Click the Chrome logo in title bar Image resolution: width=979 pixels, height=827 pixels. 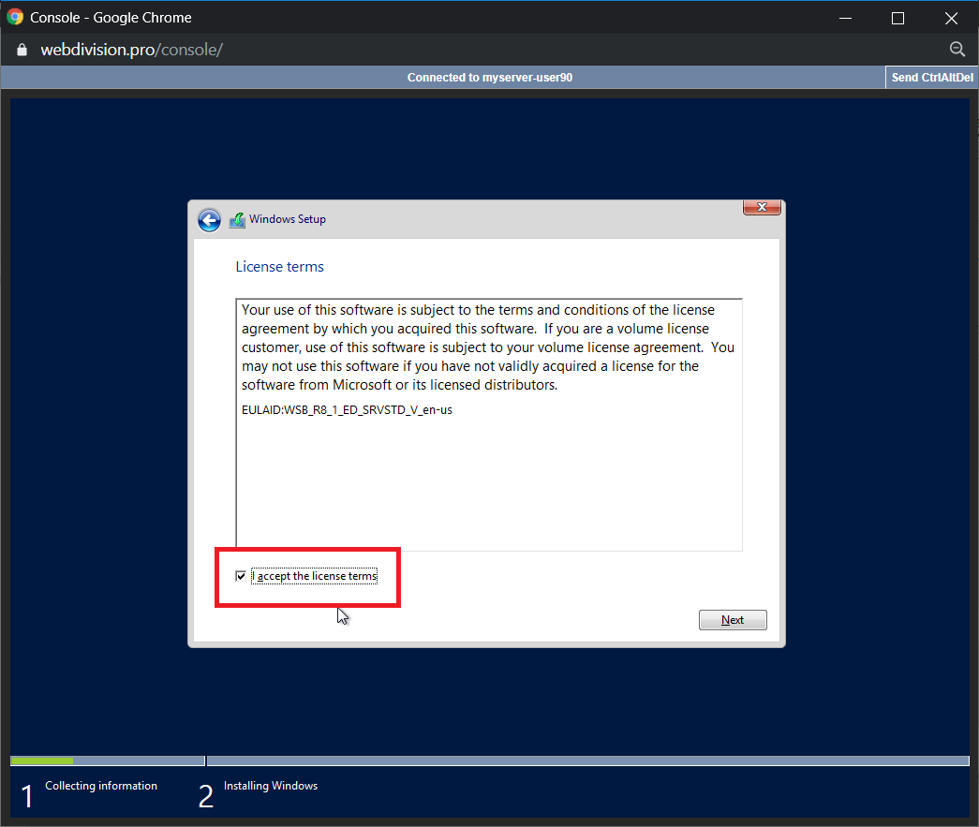tap(15, 17)
